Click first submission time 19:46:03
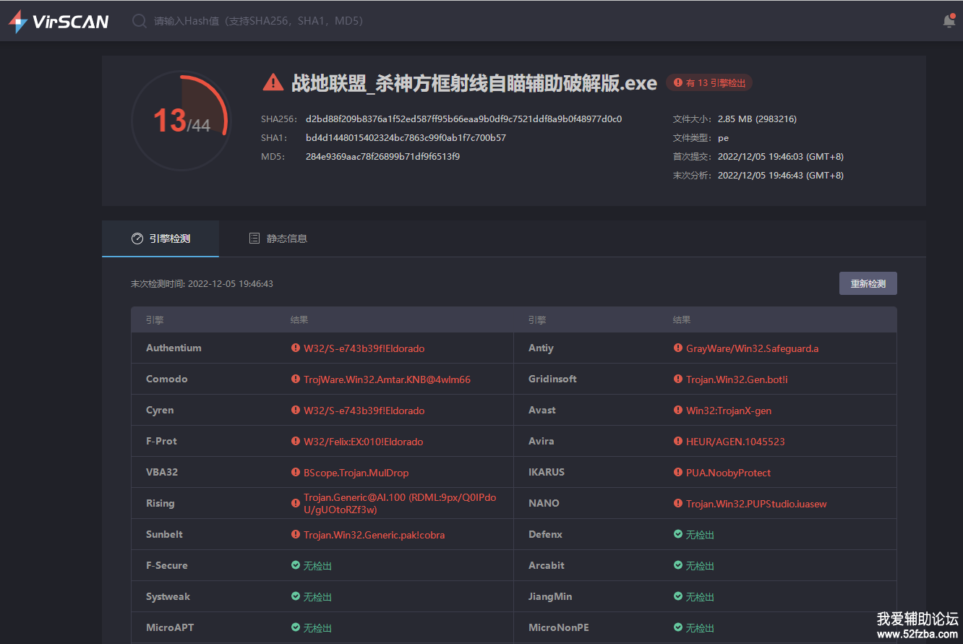 780,156
